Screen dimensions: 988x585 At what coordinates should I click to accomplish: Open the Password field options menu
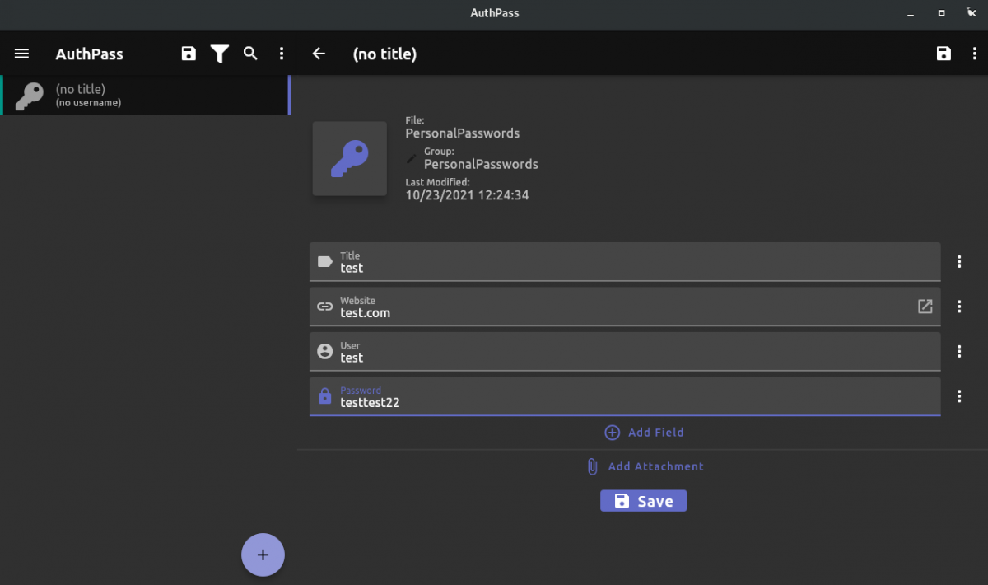[959, 395]
